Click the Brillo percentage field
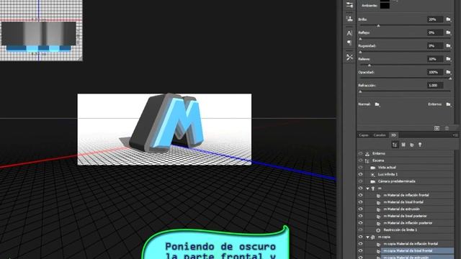The height and width of the screenshot is (259, 461). (435, 19)
